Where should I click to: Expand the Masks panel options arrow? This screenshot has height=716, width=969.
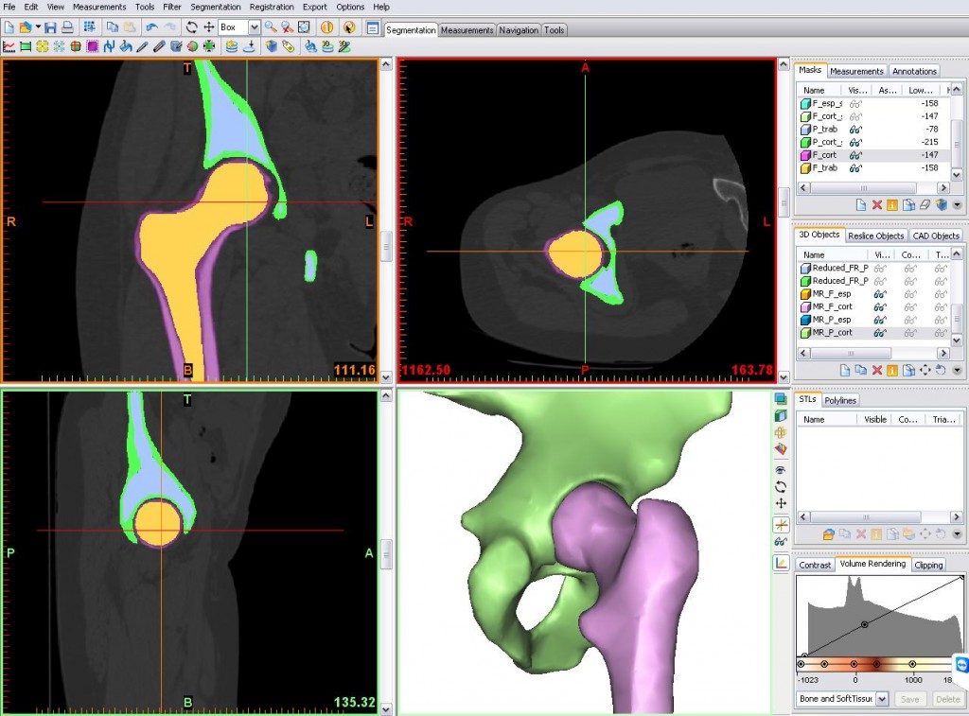pyautogui.click(x=958, y=204)
